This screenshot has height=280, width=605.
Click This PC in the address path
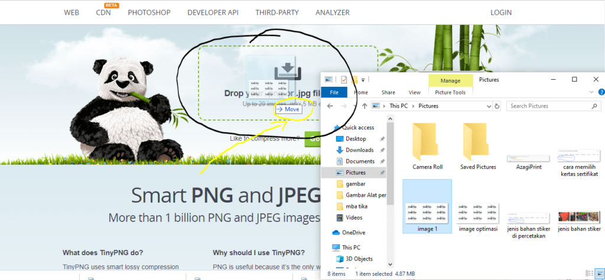point(399,106)
